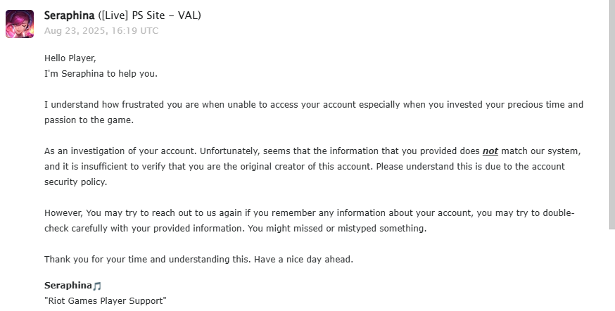Click the music note icon after signature
This screenshot has height=311, width=615.
(x=97, y=286)
